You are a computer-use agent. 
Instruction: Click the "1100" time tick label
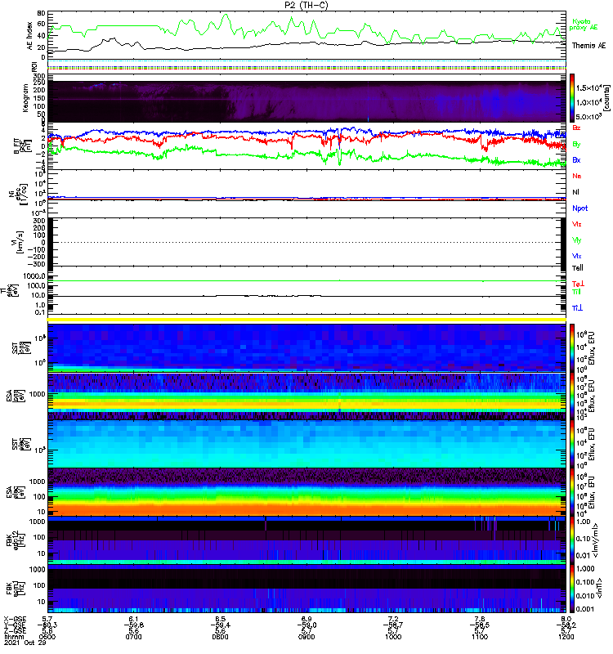click(480, 637)
